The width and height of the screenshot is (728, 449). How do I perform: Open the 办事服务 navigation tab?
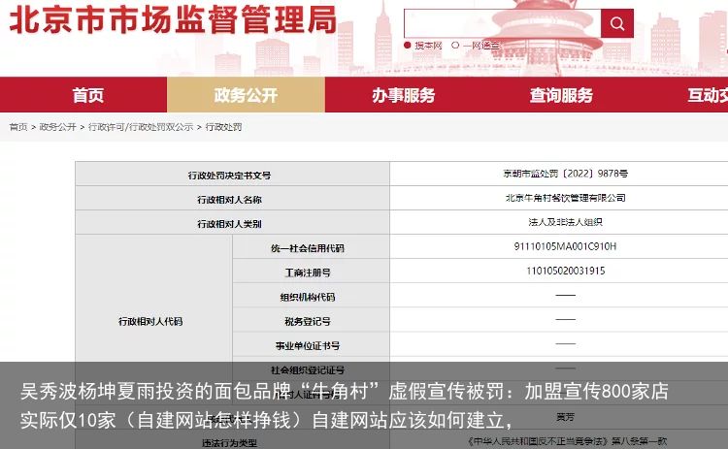[404, 95]
